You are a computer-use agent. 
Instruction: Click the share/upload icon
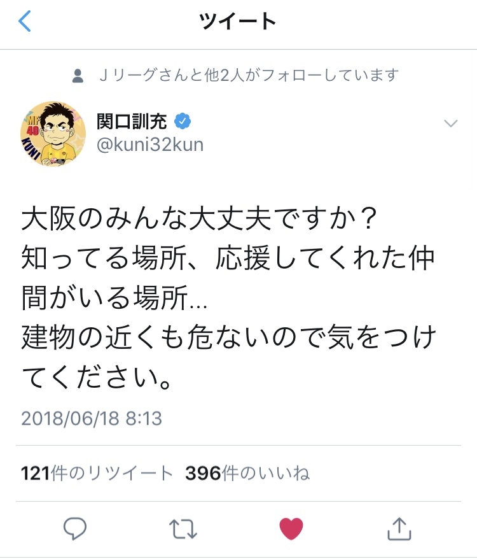397,527
